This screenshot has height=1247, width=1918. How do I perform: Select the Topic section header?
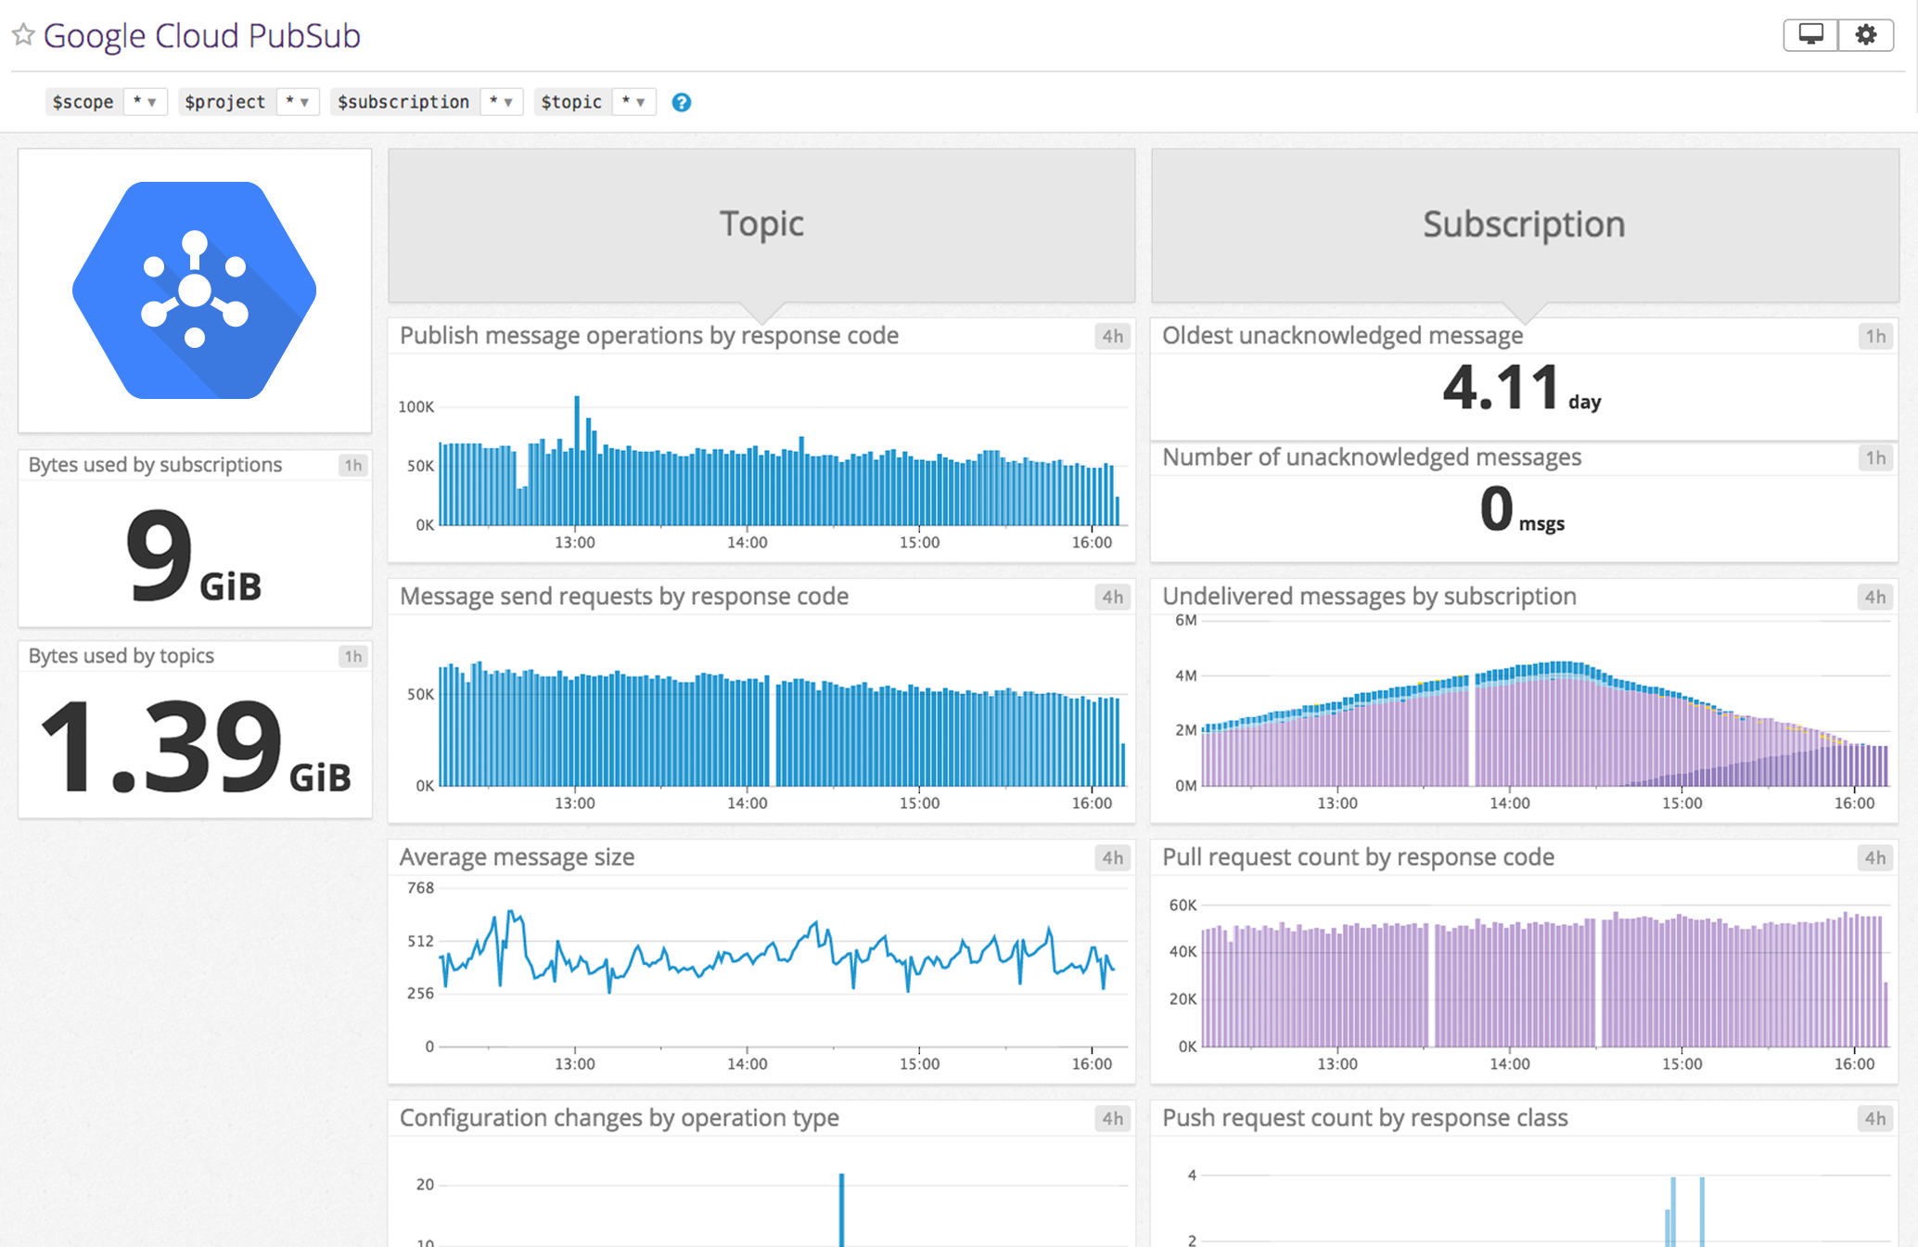pyautogui.click(x=761, y=225)
